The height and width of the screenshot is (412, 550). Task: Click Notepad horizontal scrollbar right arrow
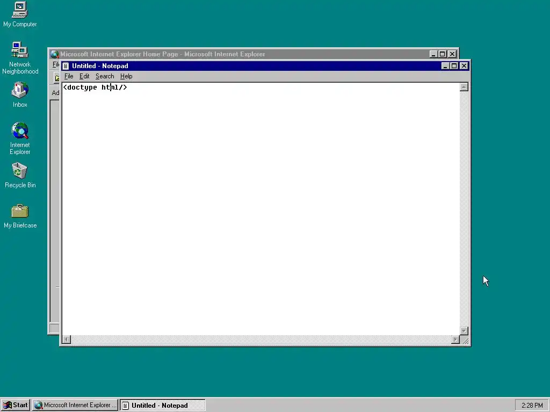pos(455,340)
